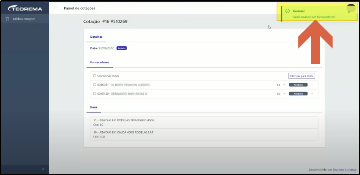Viewport: 360px width, 175px height.
Task: Switch to the Itens tab
Action: (x=94, y=107)
